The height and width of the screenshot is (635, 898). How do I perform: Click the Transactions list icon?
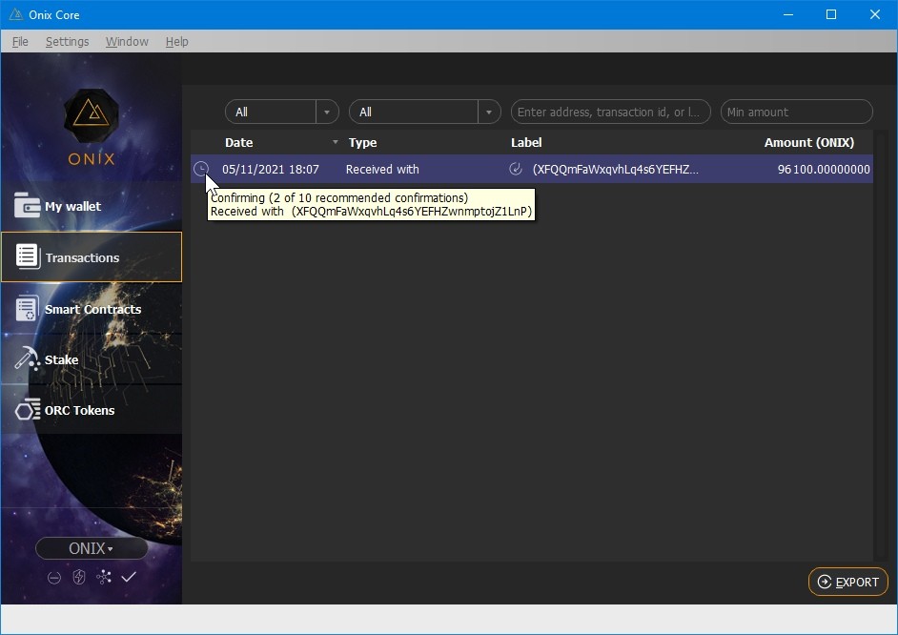click(27, 256)
